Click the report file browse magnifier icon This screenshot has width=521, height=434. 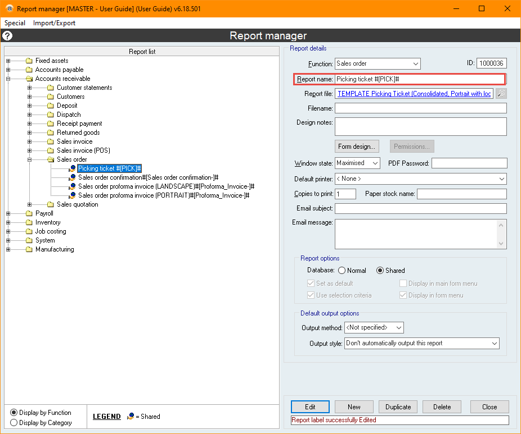500,94
